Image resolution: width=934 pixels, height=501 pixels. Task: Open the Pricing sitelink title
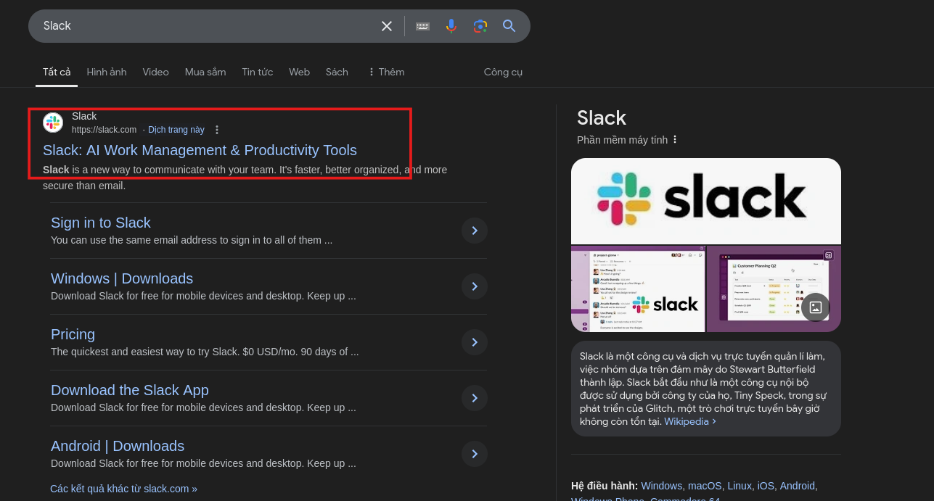click(73, 334)
